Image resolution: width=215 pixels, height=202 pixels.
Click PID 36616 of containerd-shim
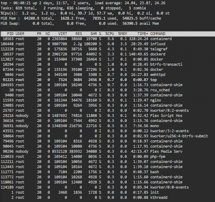pos(8,121)
